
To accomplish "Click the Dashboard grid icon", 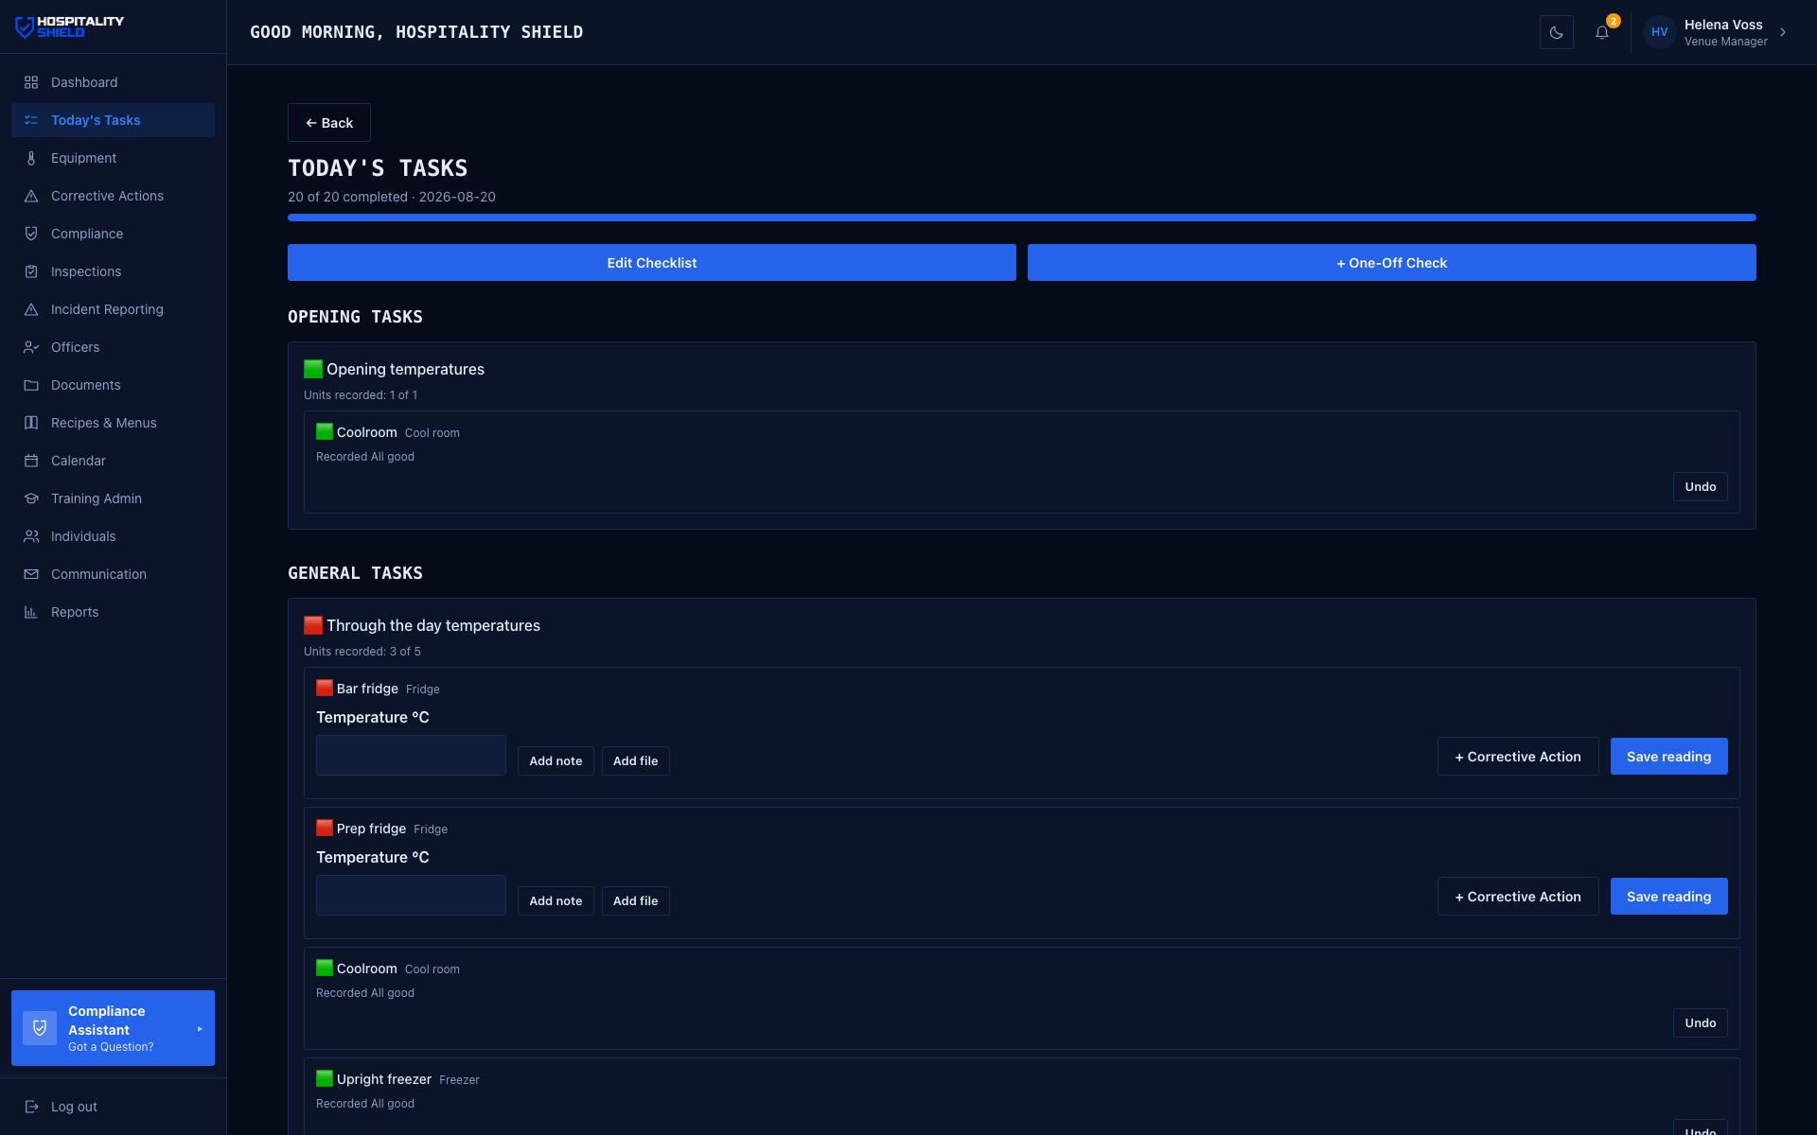I will (31, 82).
